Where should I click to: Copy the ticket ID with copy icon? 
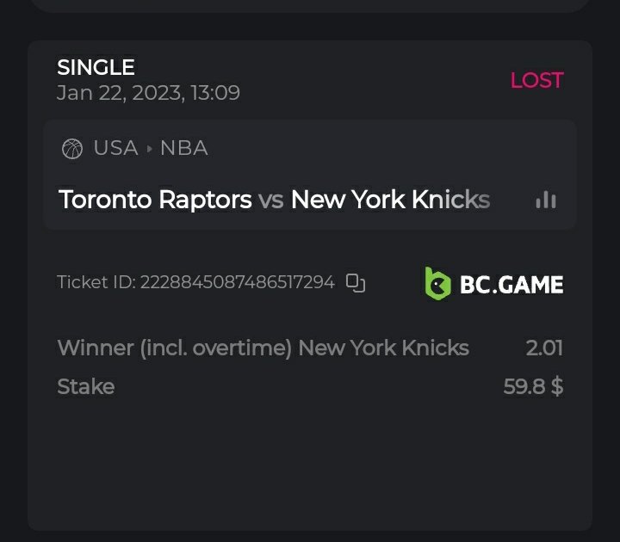(x=356, y=282)
